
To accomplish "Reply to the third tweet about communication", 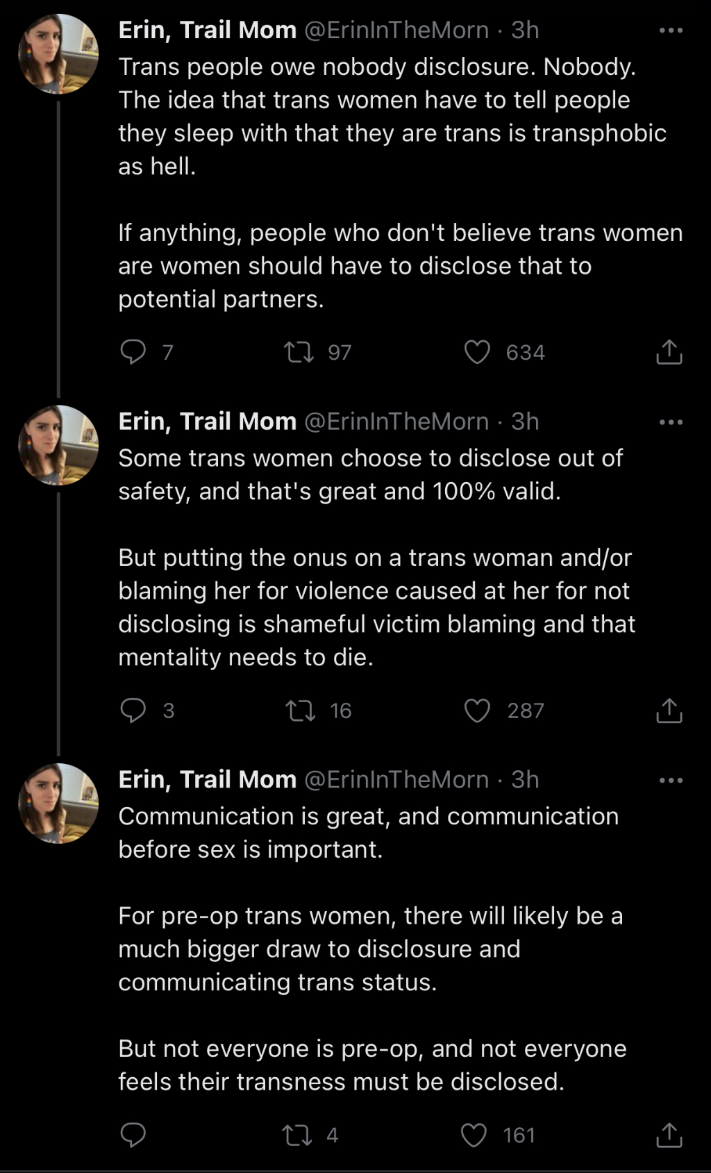I will point(133,1135).
